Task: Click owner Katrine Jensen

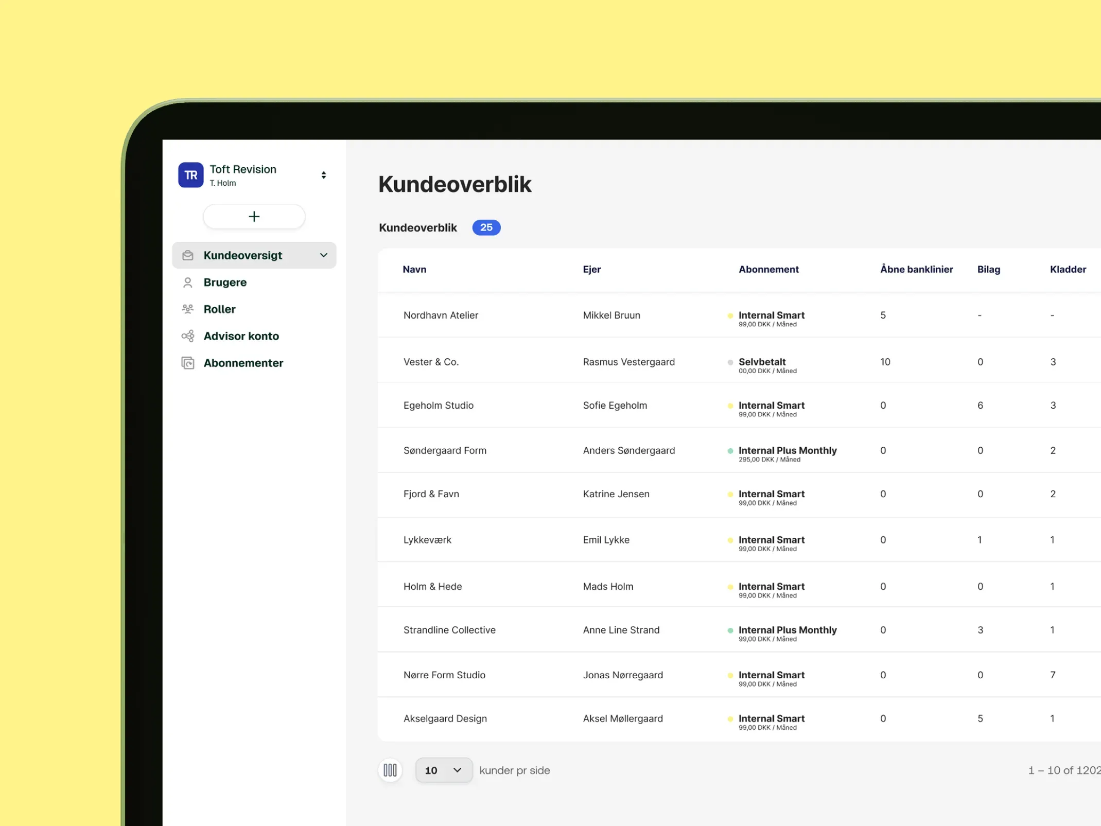Action: tap(616, 494)
